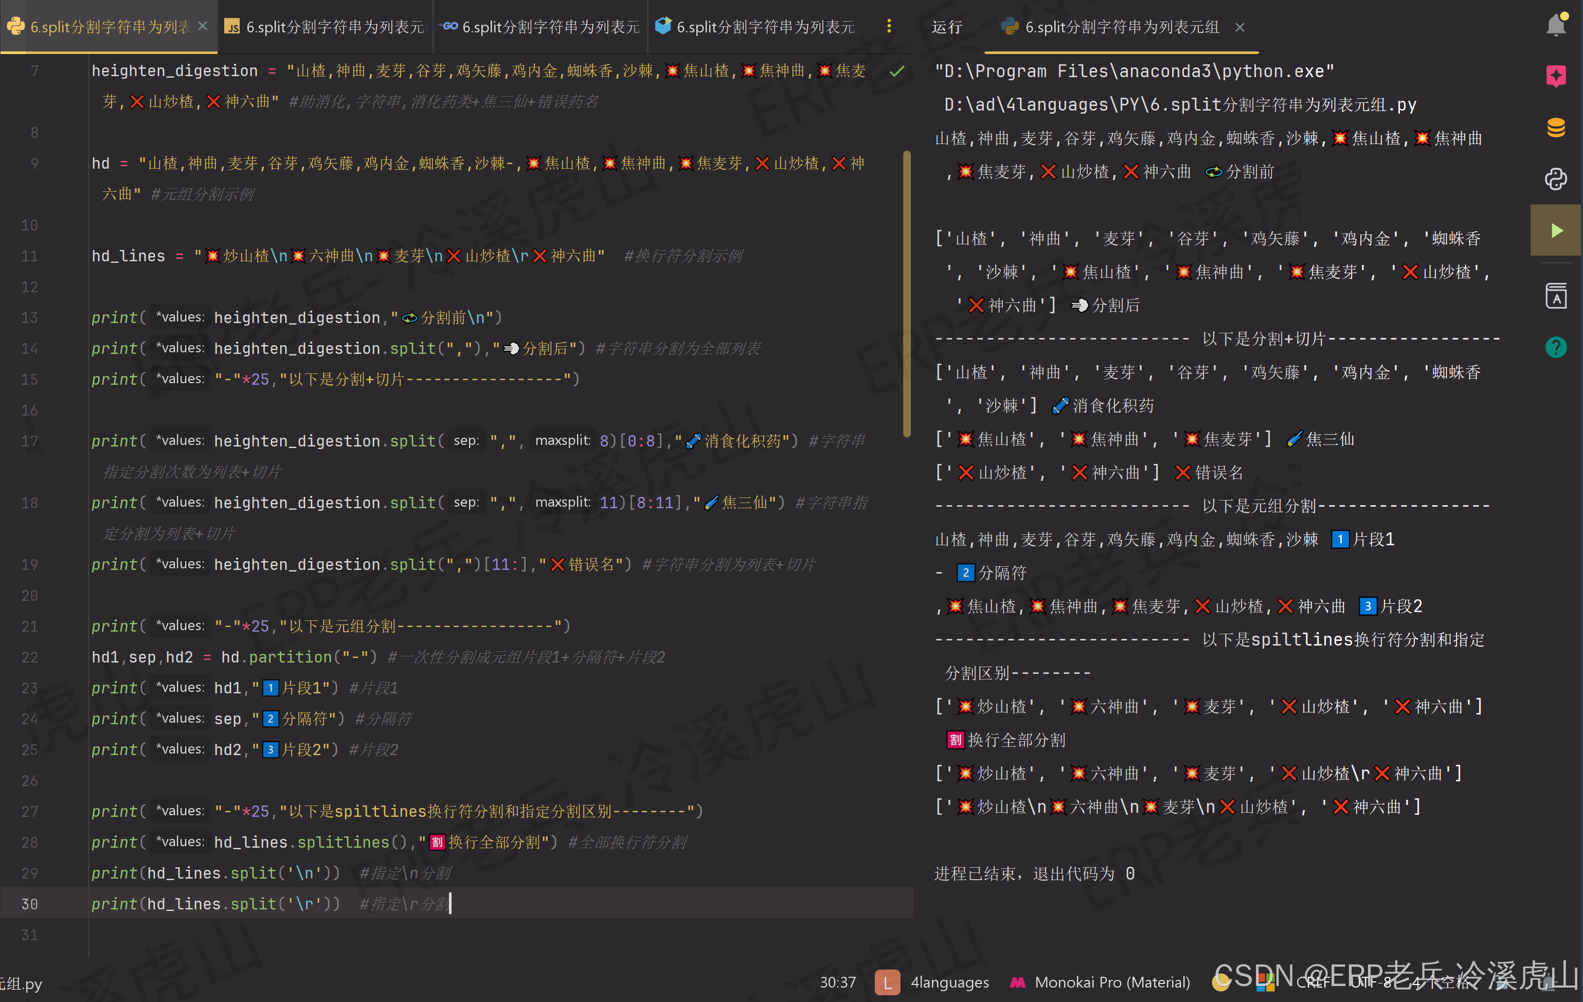Click output text '换行全部分割' in console

click(x=1016, y=740)
